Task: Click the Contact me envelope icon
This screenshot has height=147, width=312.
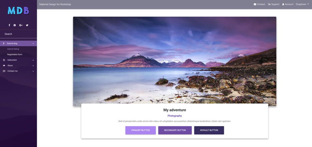Action: point(4,71)
